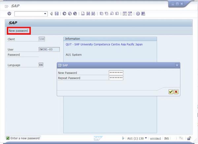Open the Help question mark icon
The image size is (198, 144).
[x=138, y=14]
